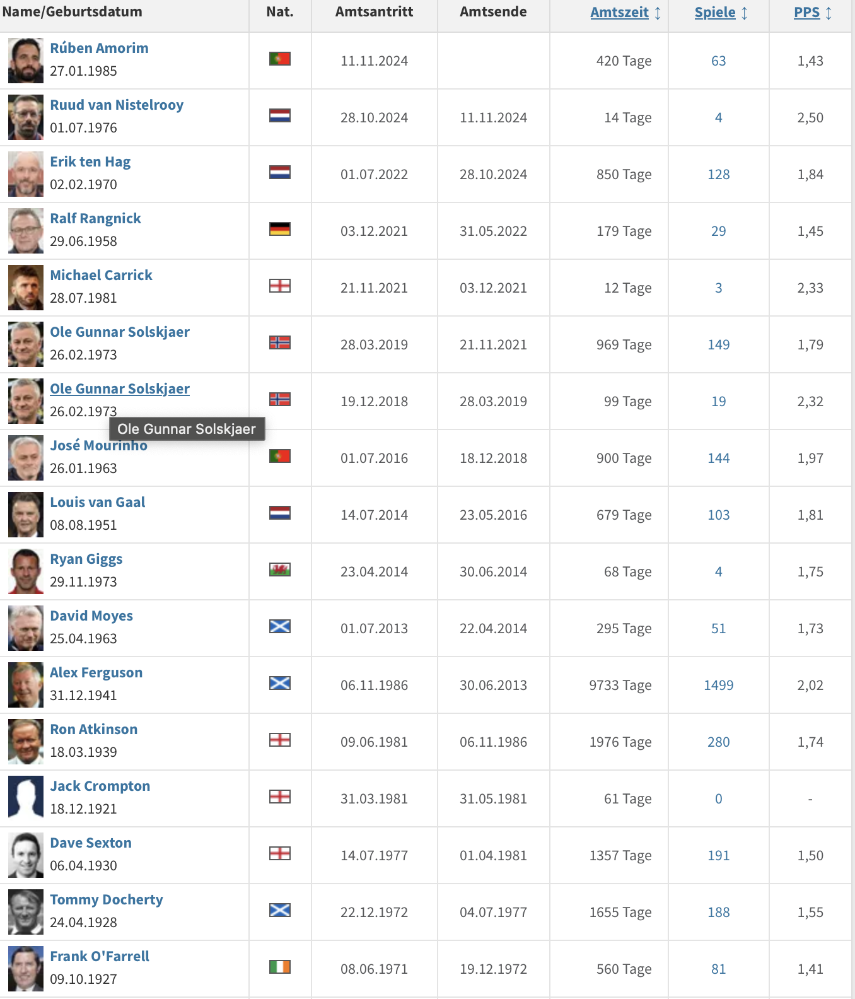Open Tommy Docherty's profile link

[x=106, y=900]
